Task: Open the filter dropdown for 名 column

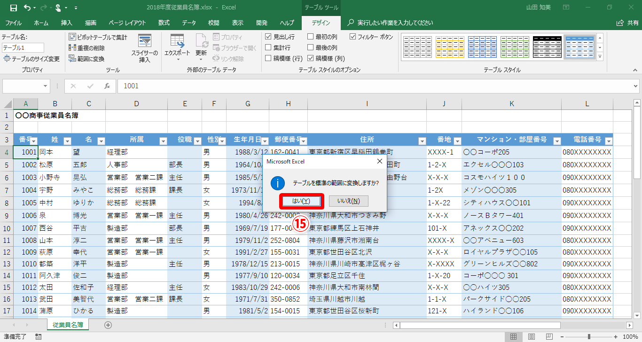Action: (101, 140)
